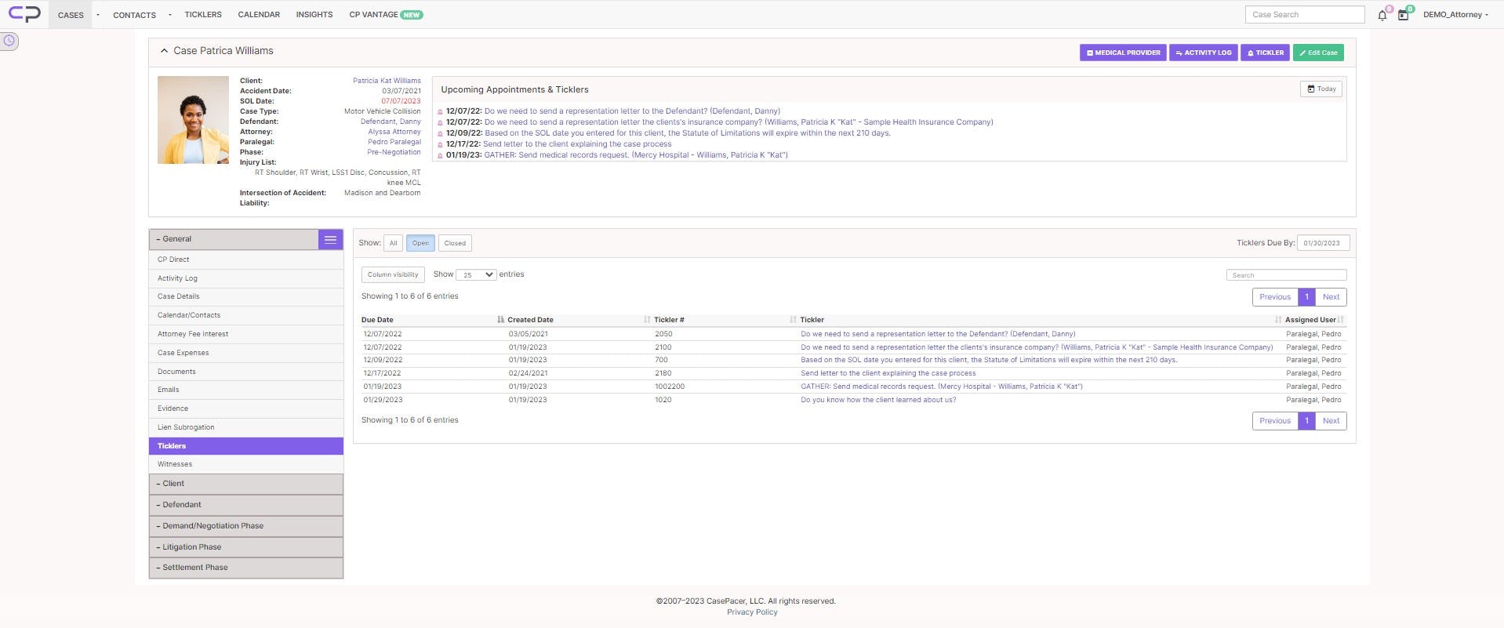Click the hamburger menu in General panel
The height and width of the screenshot is (628, 1504).
point(330,240)
